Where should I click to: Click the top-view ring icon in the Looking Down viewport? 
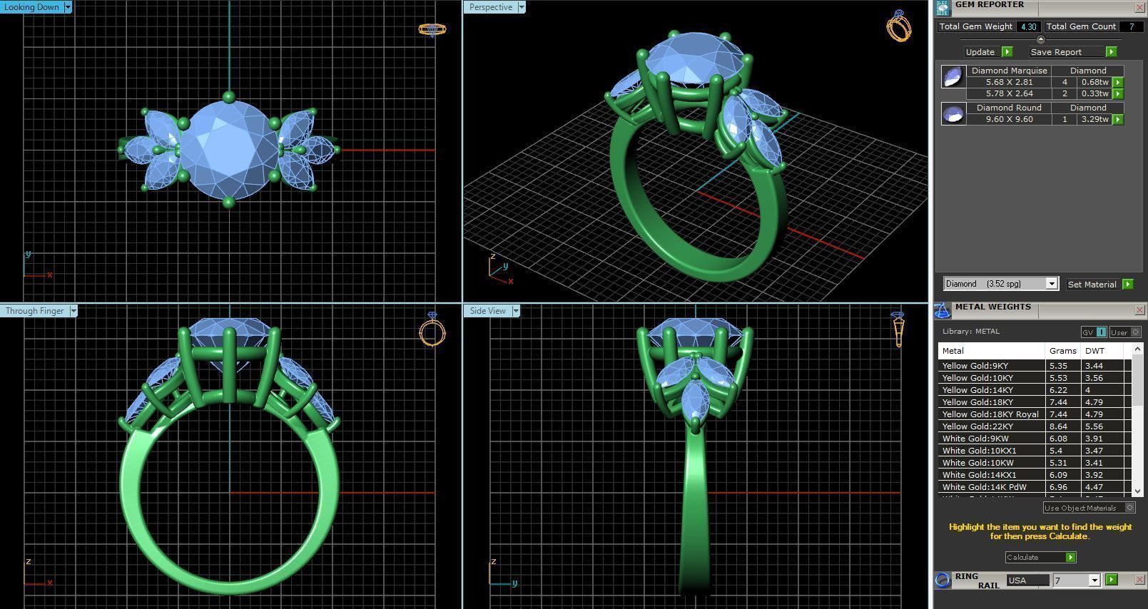(432, 29)
